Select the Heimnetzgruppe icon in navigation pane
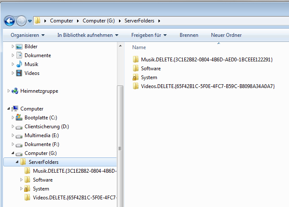The width and height of the screenshot is (289, 207). click(x=15, y=91)
